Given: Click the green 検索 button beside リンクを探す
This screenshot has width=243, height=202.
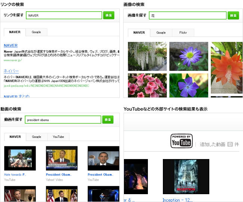Looking at the screenshot, I should pos(109,15).
